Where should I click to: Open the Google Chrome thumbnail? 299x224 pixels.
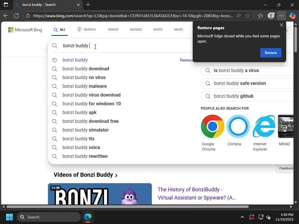pyautogui.click(x=213, y=126)
